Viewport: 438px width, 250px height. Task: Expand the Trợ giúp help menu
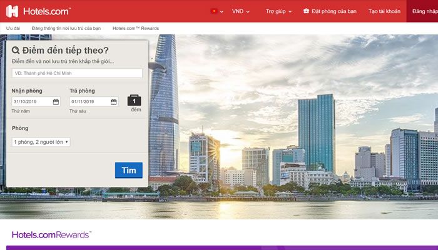point(279,11)
